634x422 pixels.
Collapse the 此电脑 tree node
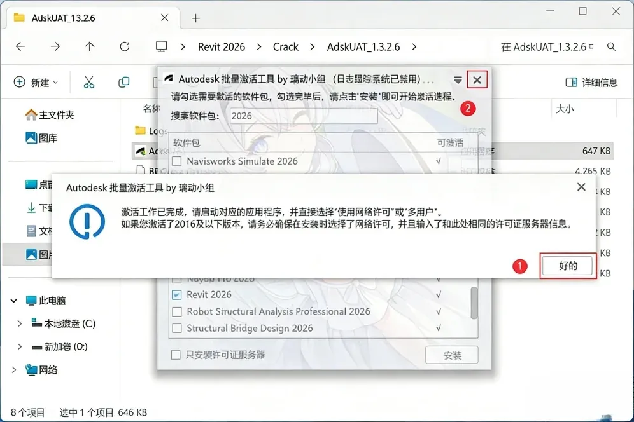click(x=14, y=301)
